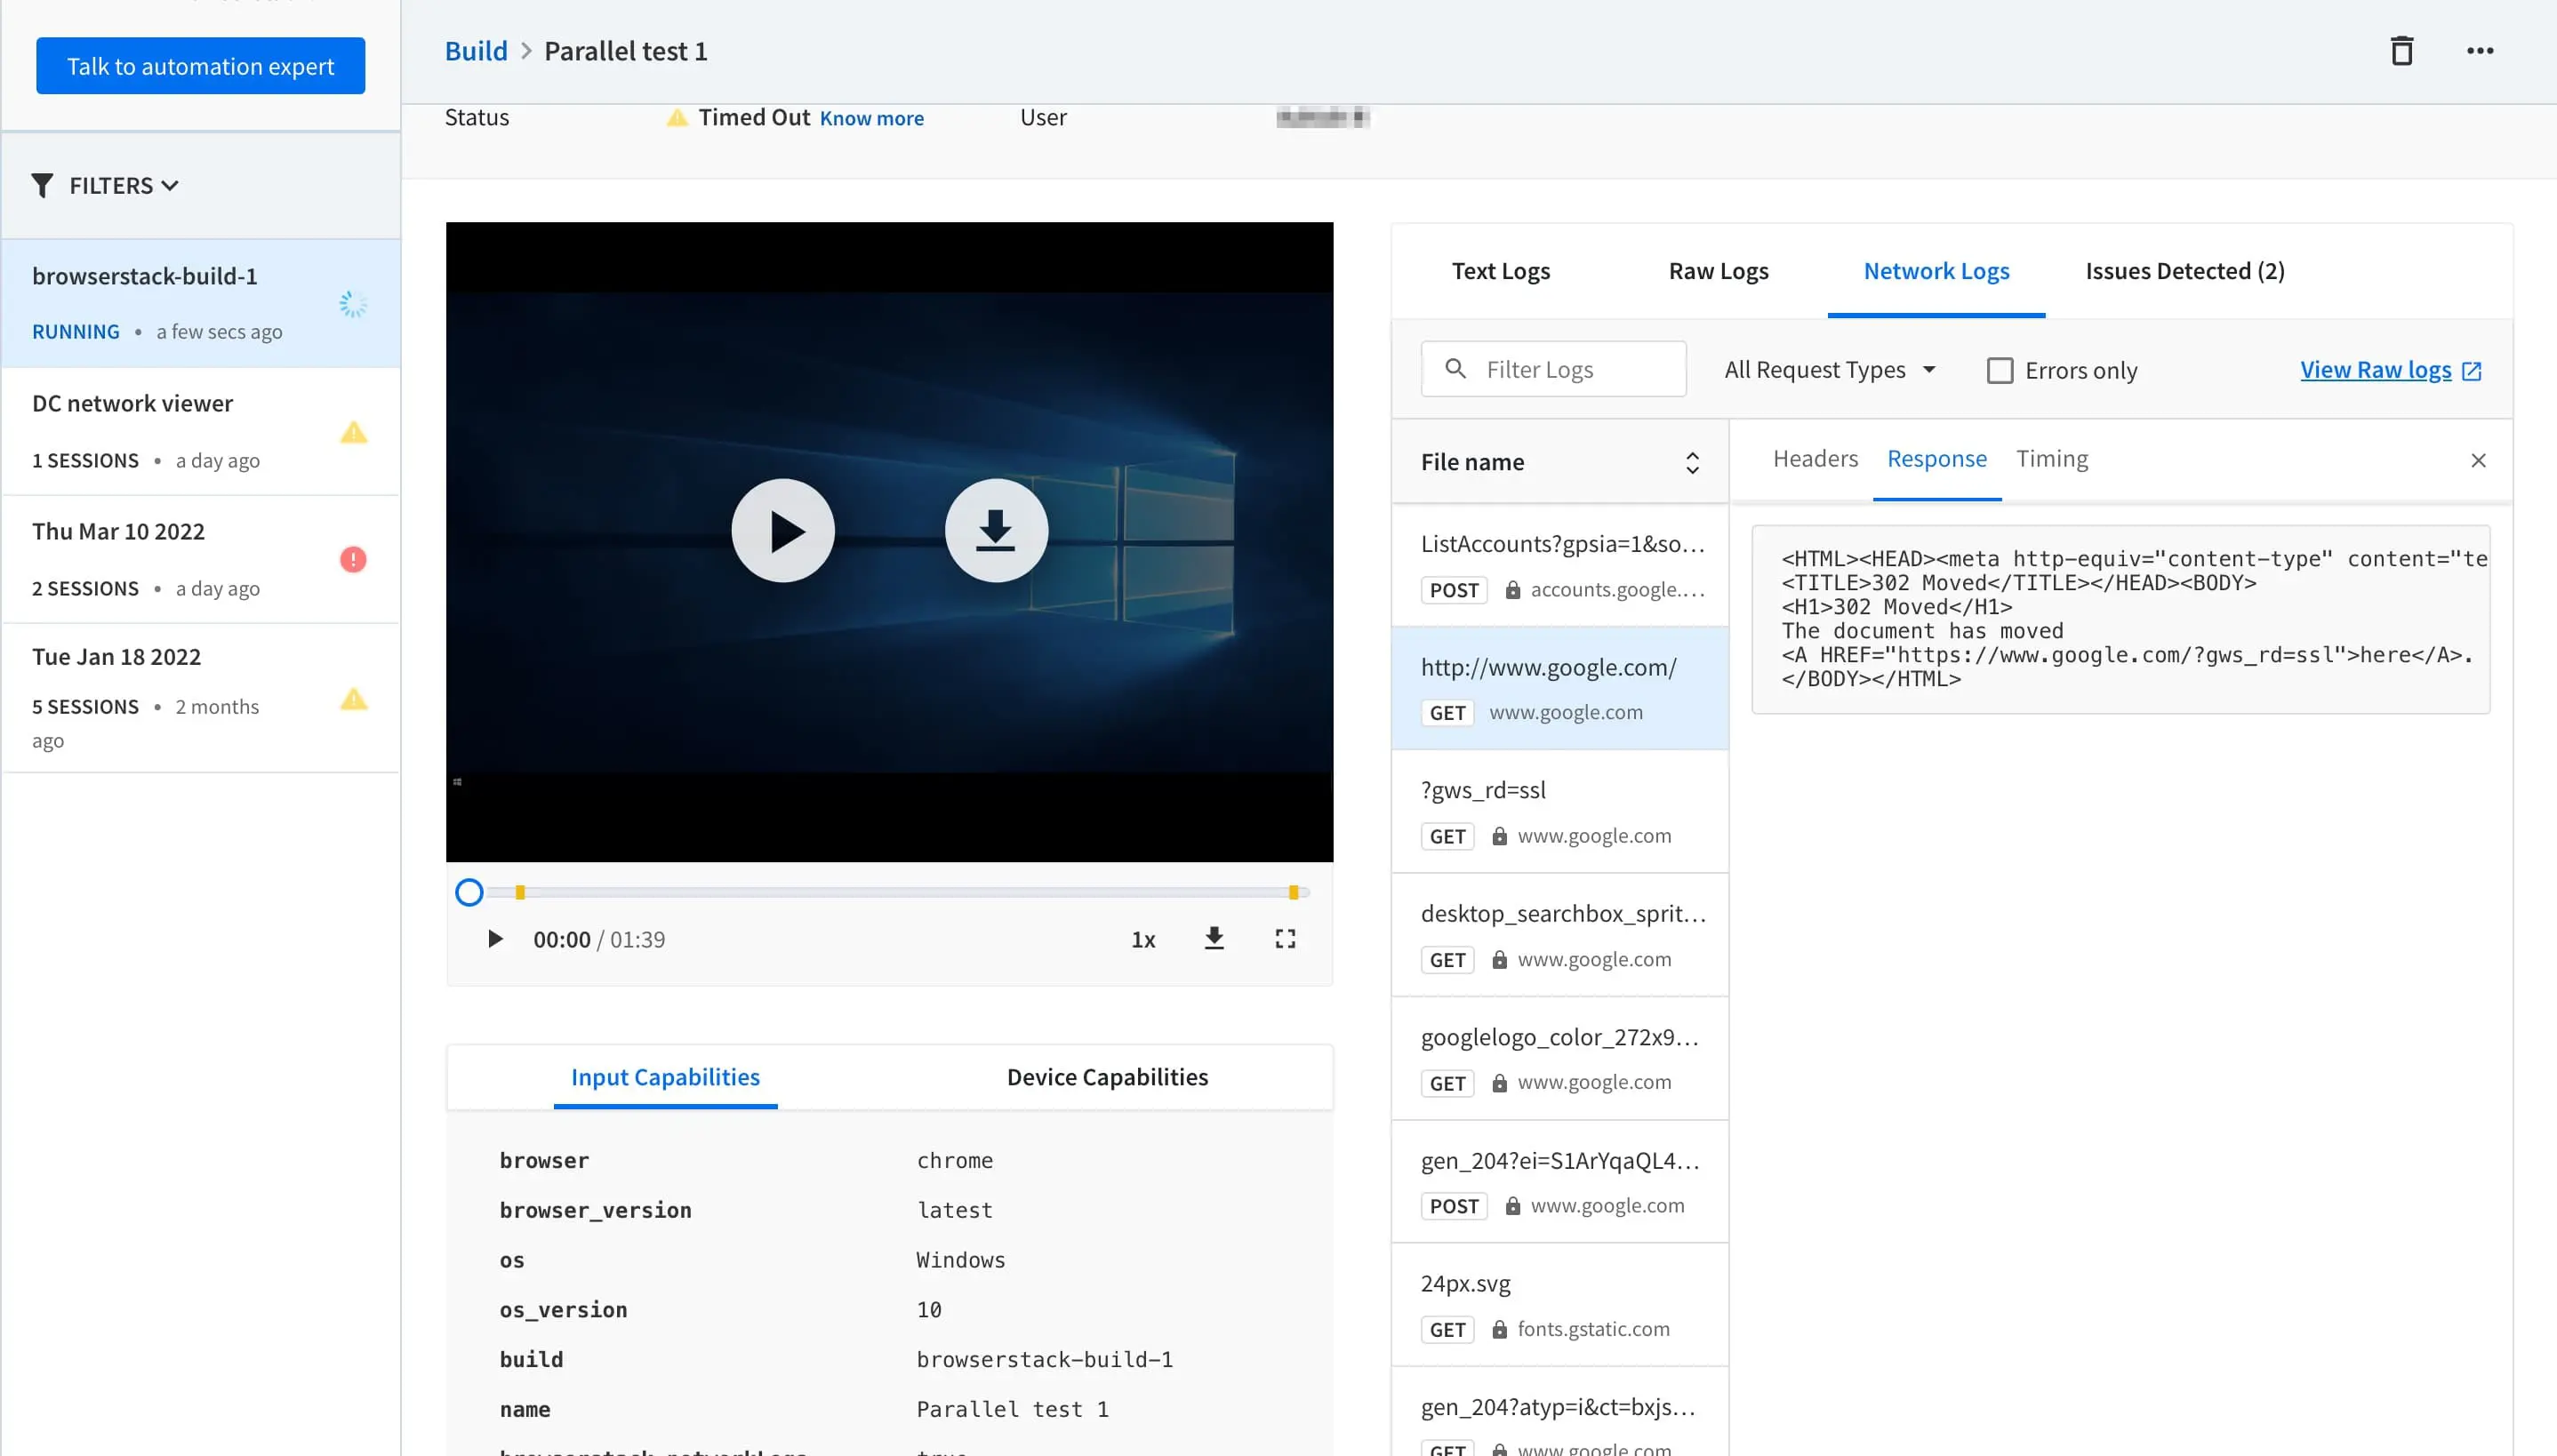The width and height of the screenshot is (2557, 1456).
Task: Switch to the Issues Detected tab
Action: click(x=2186, y=270)
